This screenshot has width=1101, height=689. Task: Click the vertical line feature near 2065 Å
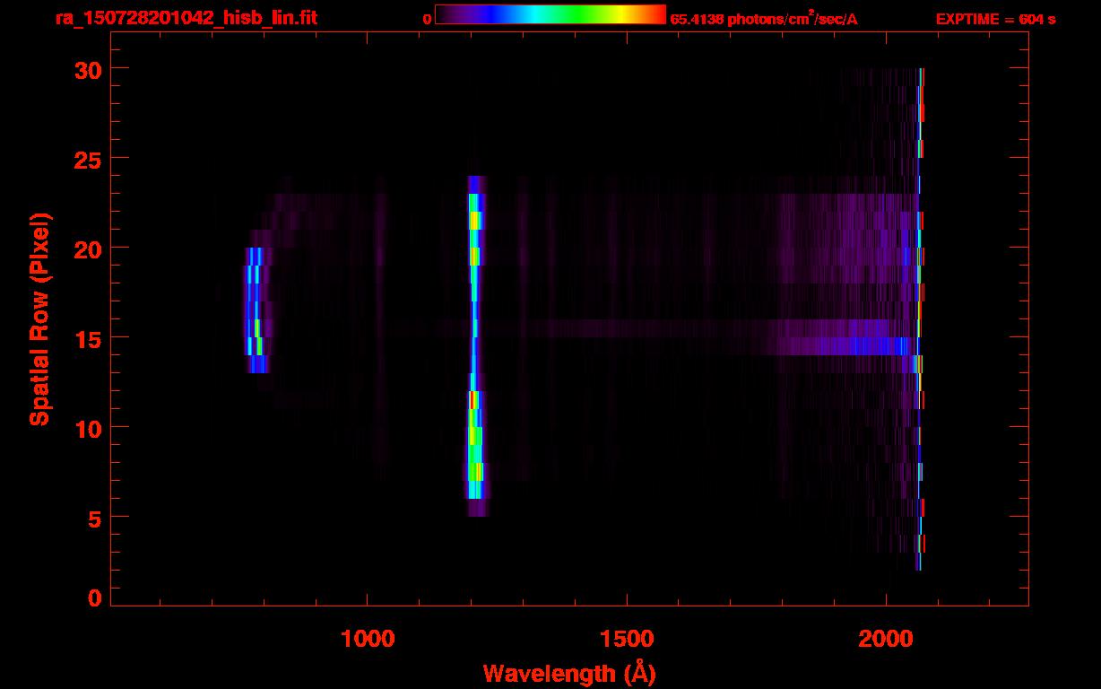click(919, 318)
